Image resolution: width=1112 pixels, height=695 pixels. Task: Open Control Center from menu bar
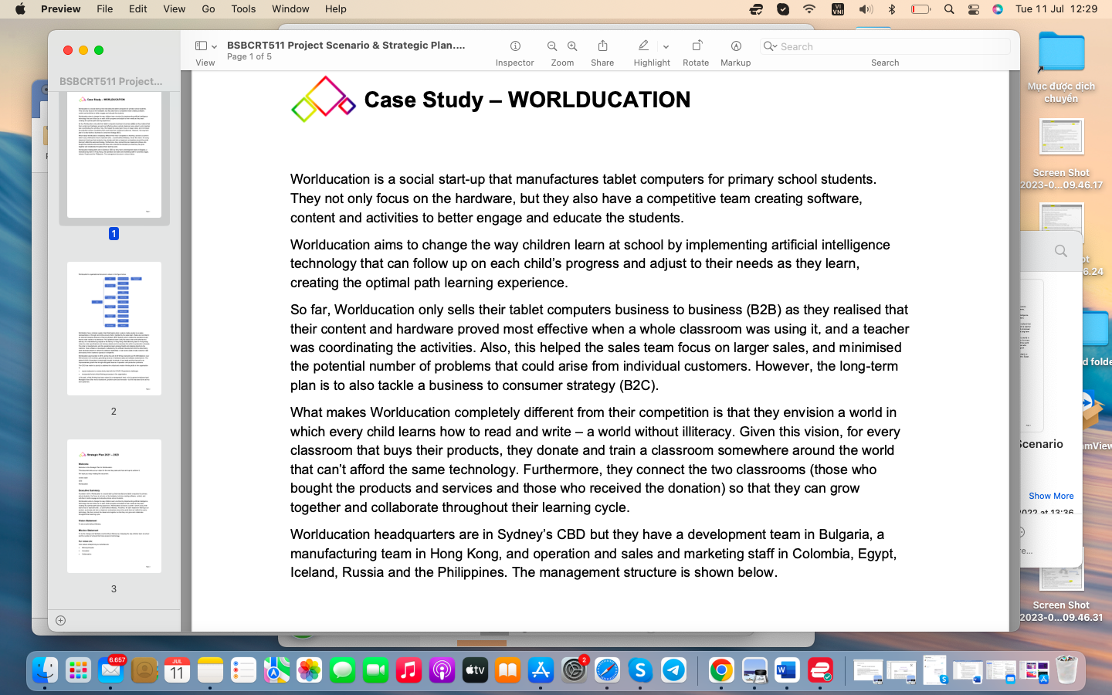point(974,9)
